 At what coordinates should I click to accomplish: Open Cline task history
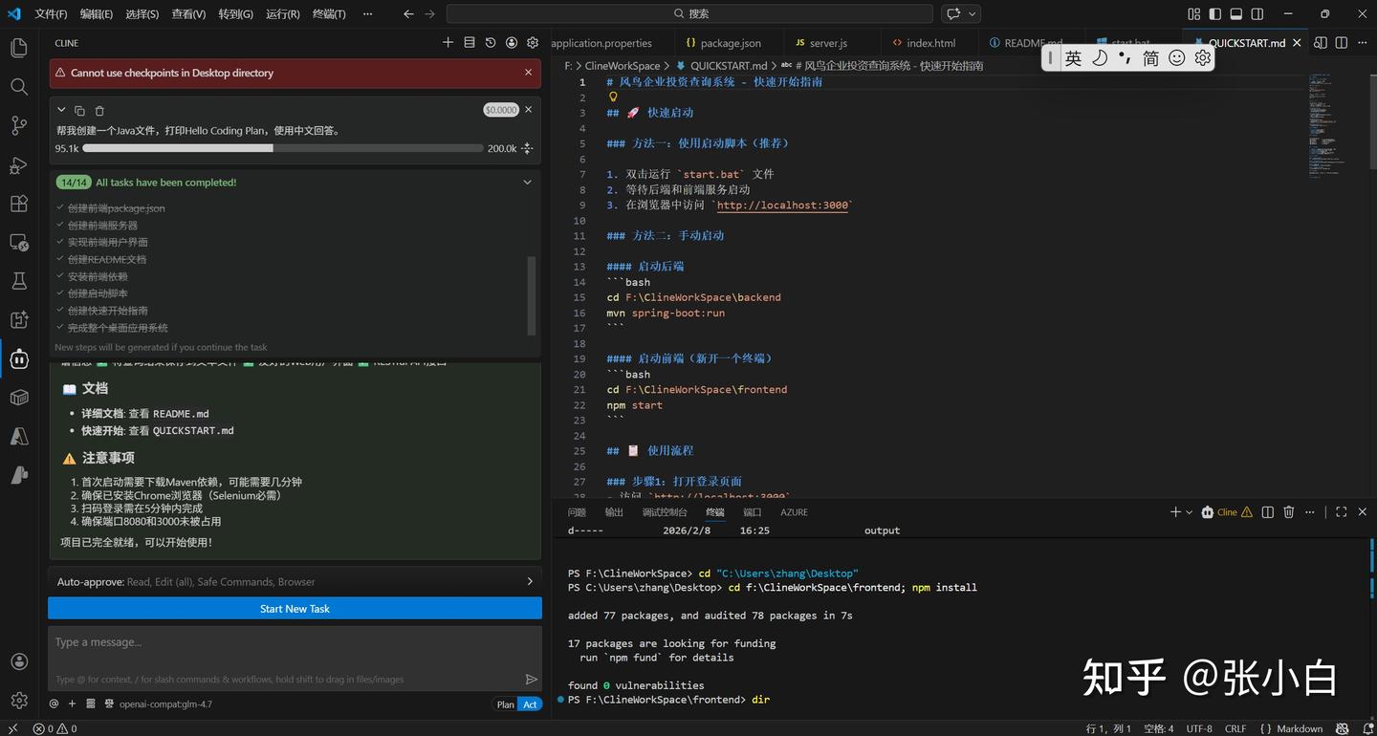491,42
